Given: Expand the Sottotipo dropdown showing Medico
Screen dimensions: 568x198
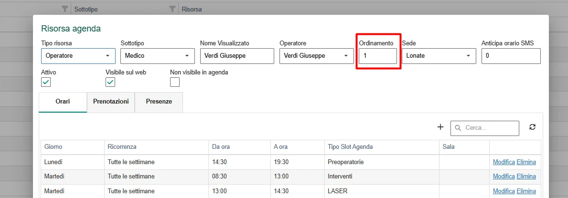Looking at the screenshot, I should 158,56.
